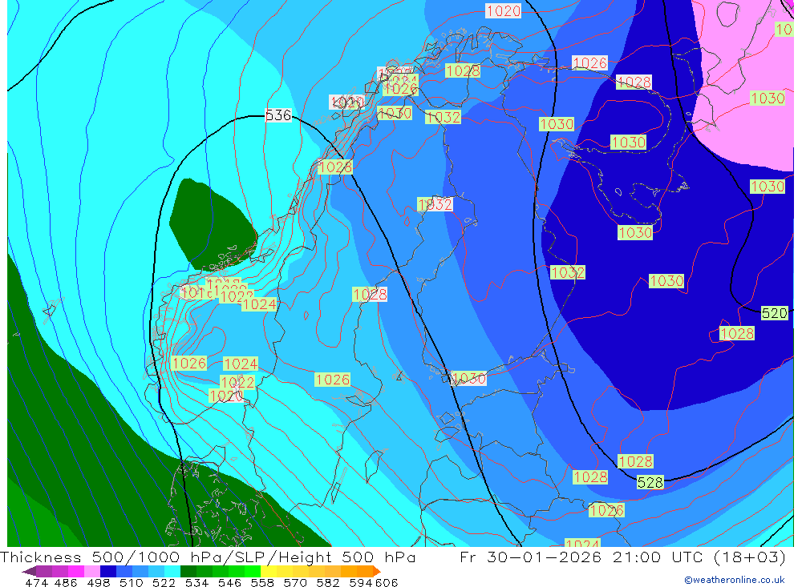Image resolution: width=802 pixels, height=587 pixels.
Task: Click the '486' legend value
Action: [x=65, y=582]
